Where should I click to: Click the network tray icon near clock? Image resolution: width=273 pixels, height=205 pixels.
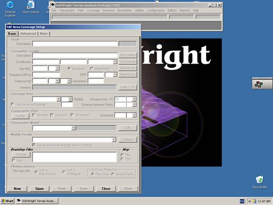pos(254,201)
